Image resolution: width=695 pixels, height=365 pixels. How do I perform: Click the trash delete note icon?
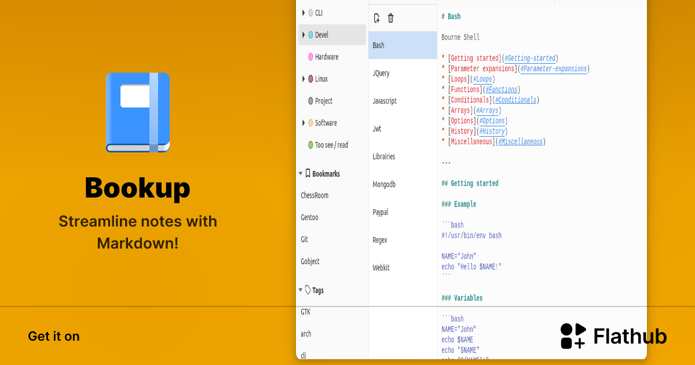coord(391,18)
